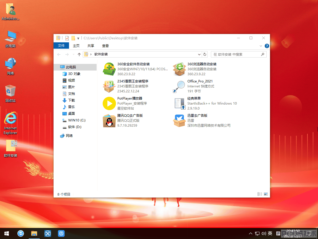
Task: Open File Explorer from the taskbar
Action: coord(34,233)
